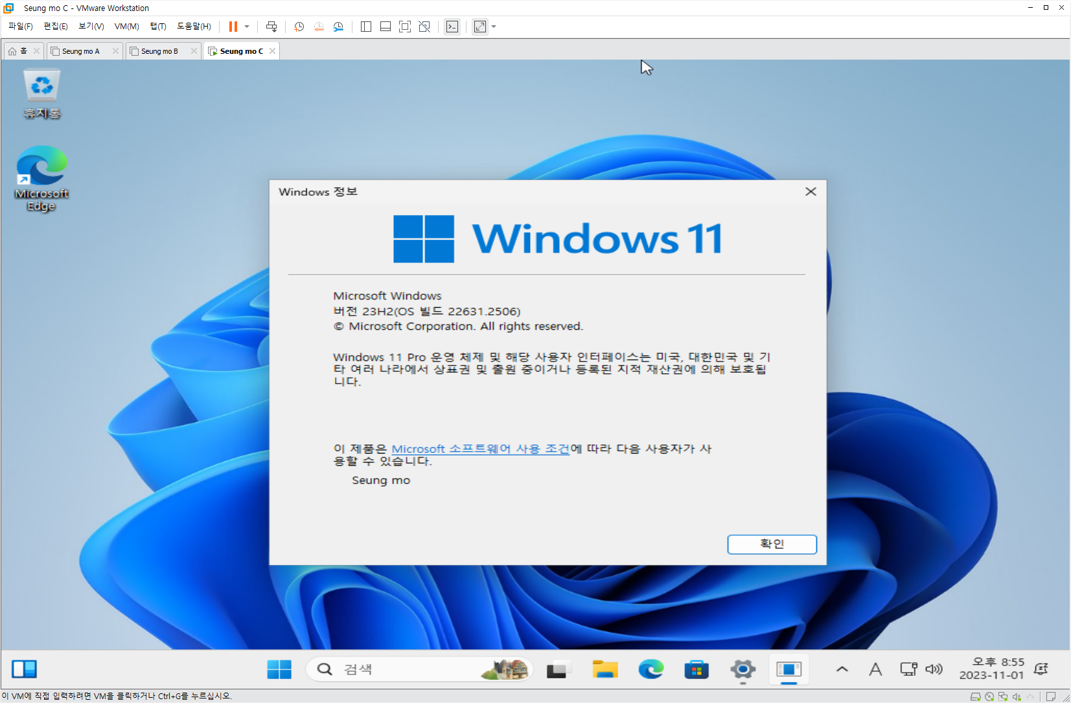The width and height of the screenshot is (1071, 703).
Task: Show hidden system tray icons
Action: pos(842,669)
